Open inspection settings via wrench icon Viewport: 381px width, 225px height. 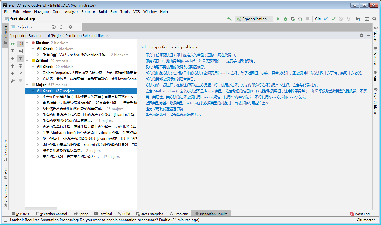click(13, 80)
